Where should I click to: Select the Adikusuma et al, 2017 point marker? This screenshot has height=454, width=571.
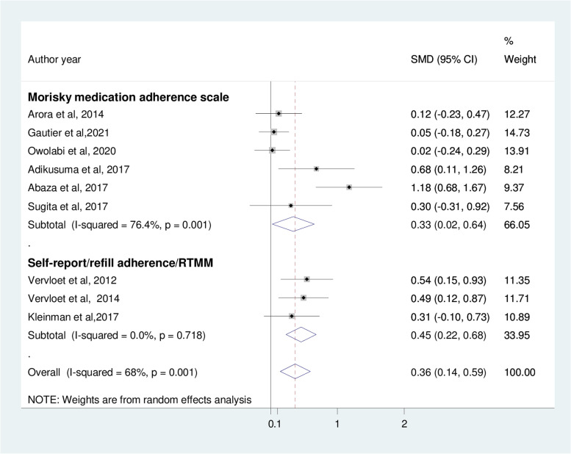tap(316, 168)
